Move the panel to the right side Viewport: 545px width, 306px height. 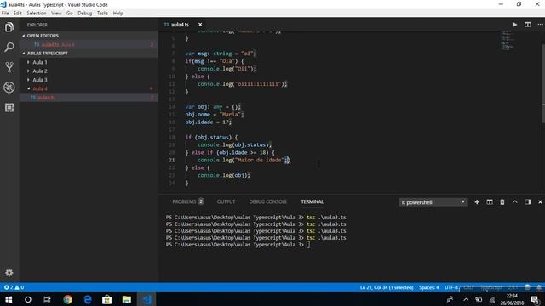(x=528, y=202)
